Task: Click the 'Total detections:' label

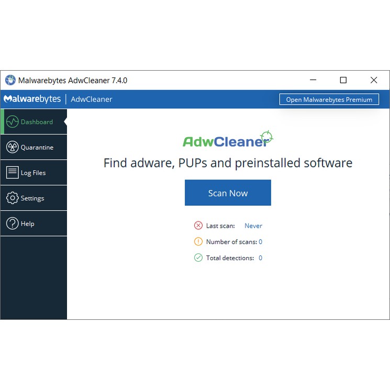Action: (230, 258)
